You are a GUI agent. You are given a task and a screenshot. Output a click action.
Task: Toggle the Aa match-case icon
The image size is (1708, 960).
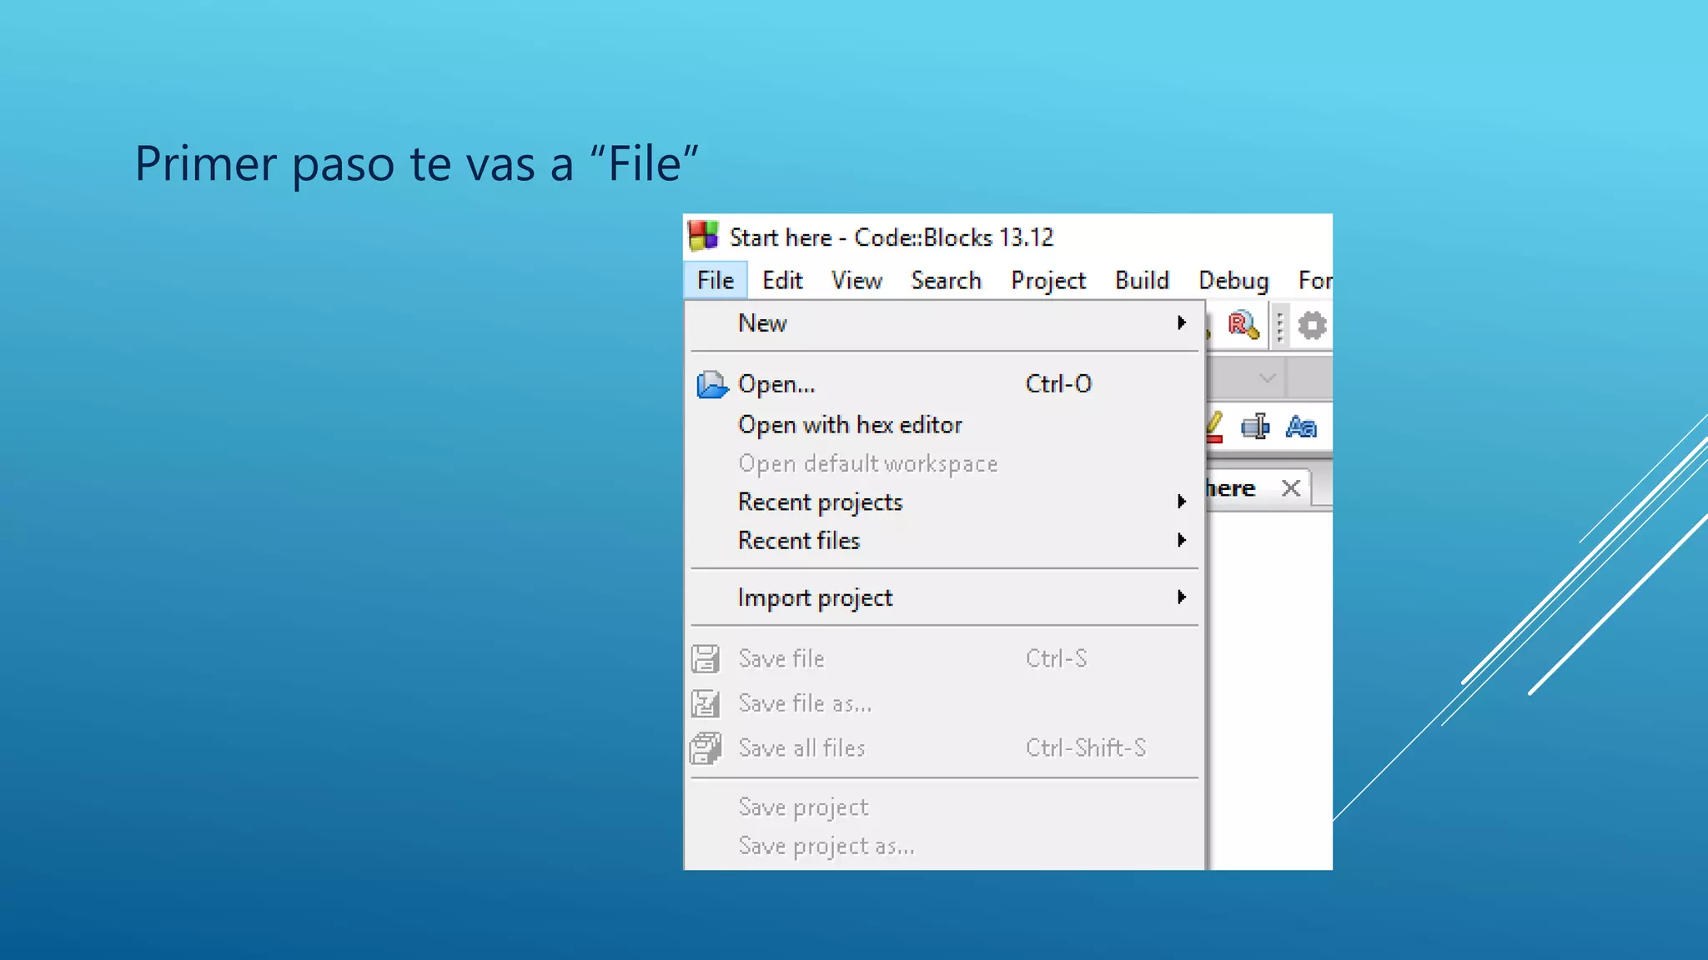click(1301, 427)
